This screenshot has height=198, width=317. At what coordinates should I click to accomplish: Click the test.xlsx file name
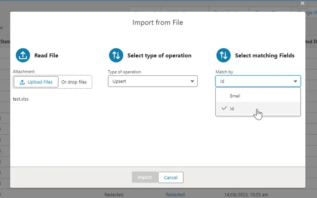[x=21, y=99]
